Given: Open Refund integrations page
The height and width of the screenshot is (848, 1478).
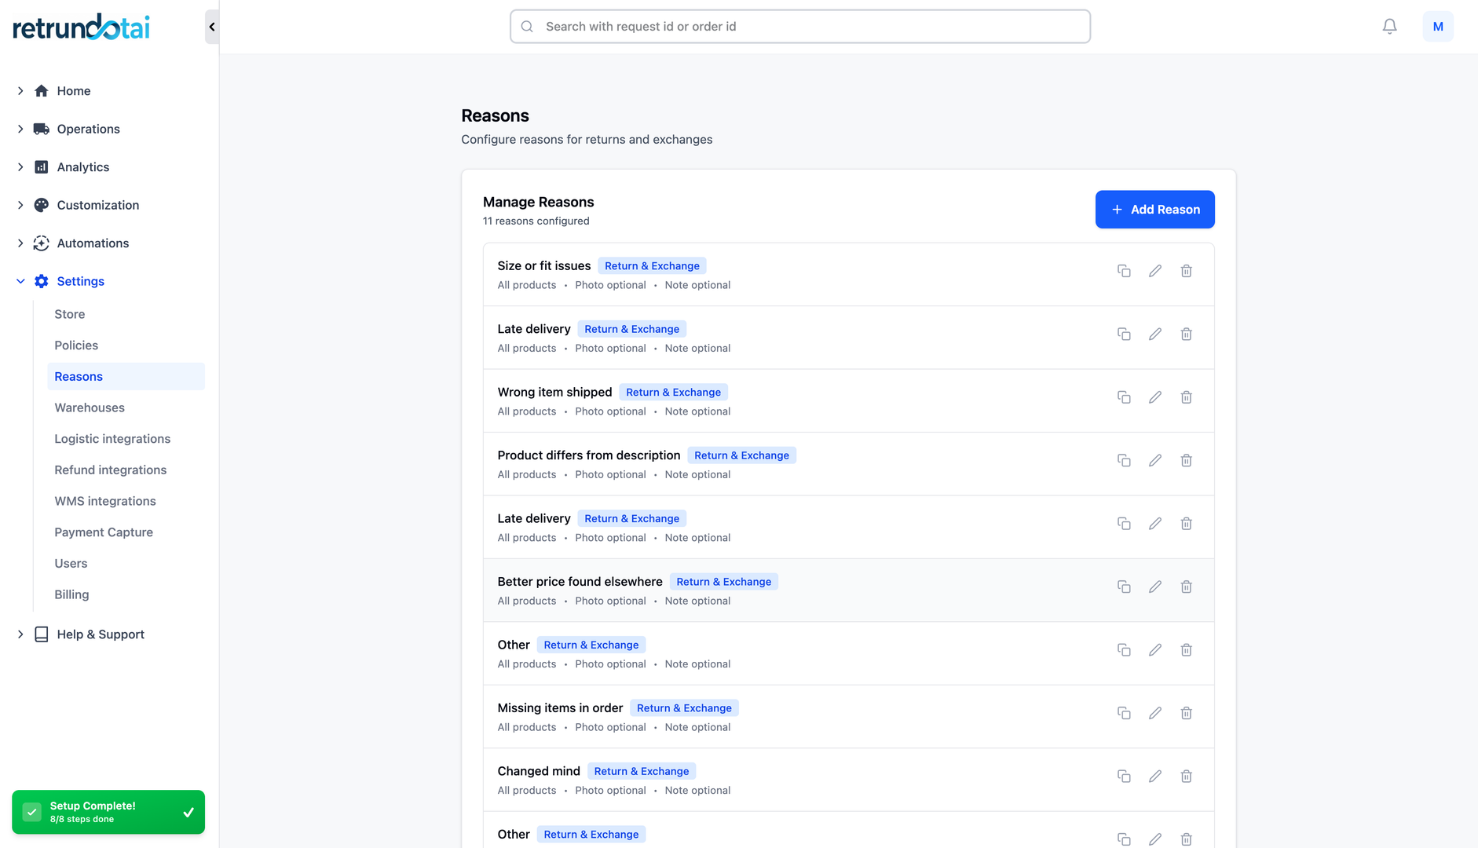Looking at the screenshot, I should [110, 470].
